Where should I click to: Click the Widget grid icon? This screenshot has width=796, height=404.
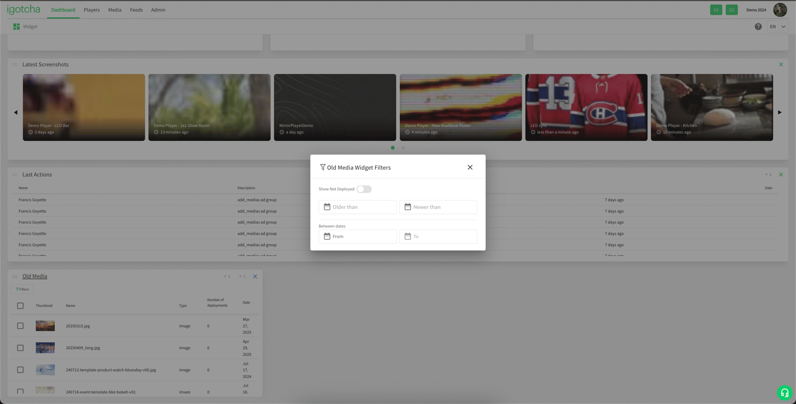coord(16,27)
